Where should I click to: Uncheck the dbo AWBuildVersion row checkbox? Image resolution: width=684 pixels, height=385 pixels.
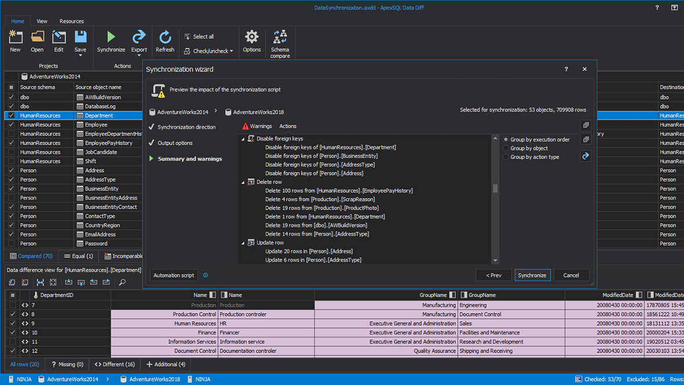point(12,98)
